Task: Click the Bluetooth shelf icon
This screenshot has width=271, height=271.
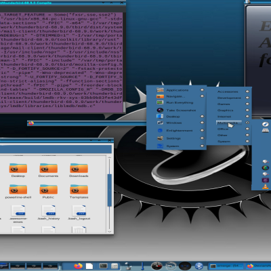Action: pyautogui.click(x=199, y=266)
